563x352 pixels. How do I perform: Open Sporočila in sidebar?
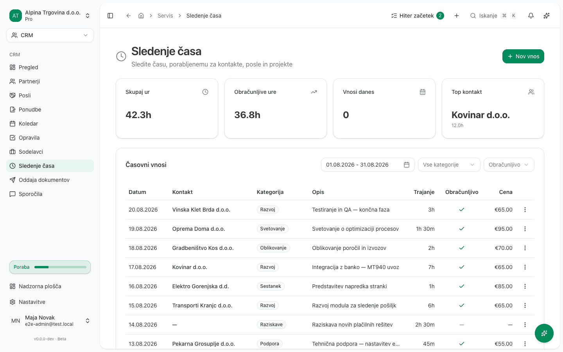pyautogui.click(x=50, y=194)
